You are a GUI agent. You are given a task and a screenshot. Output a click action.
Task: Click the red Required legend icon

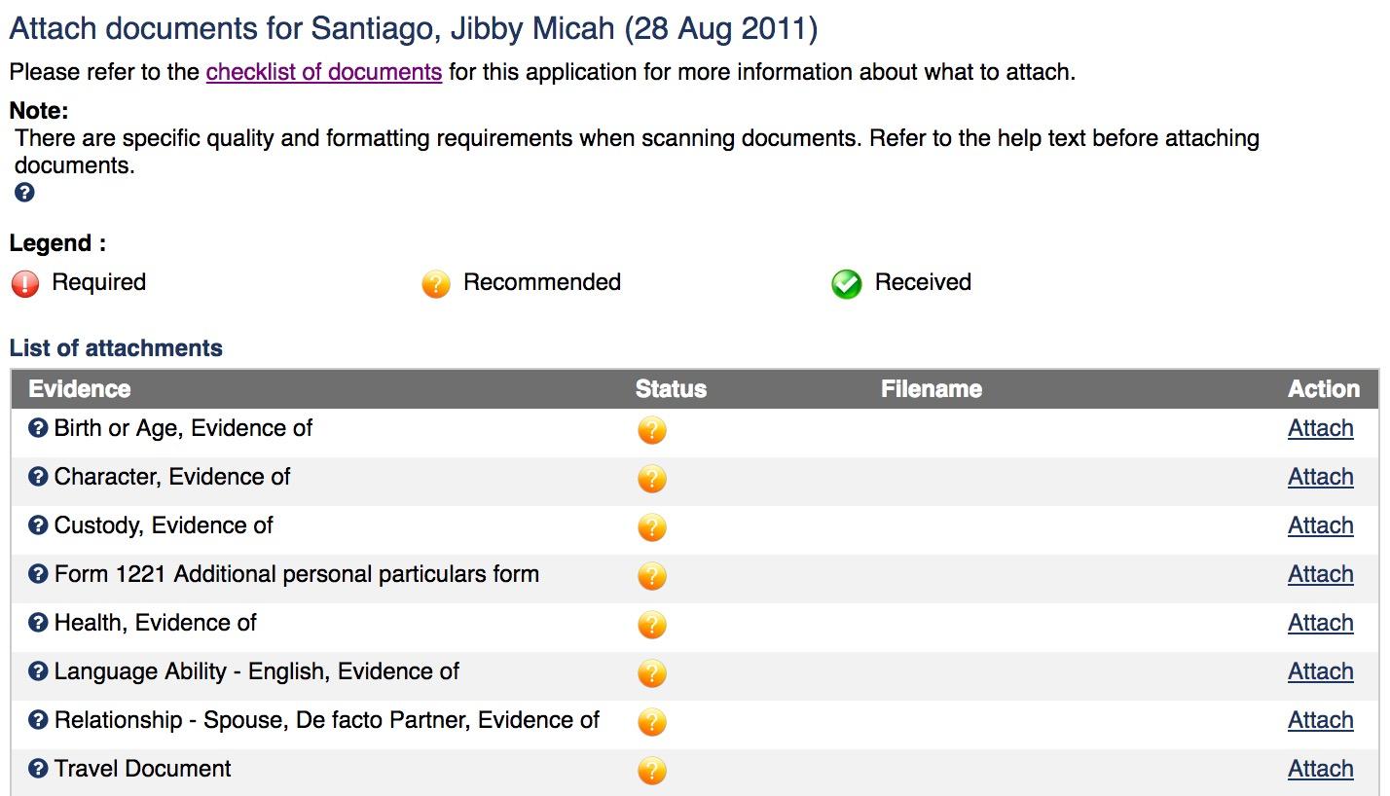[x=25, y=283]
